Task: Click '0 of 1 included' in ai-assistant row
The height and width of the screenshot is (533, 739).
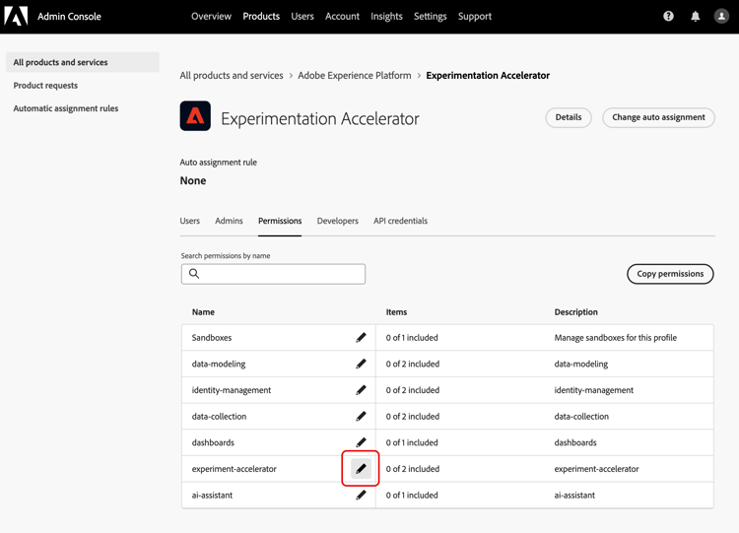Action: tap(412, 496)
